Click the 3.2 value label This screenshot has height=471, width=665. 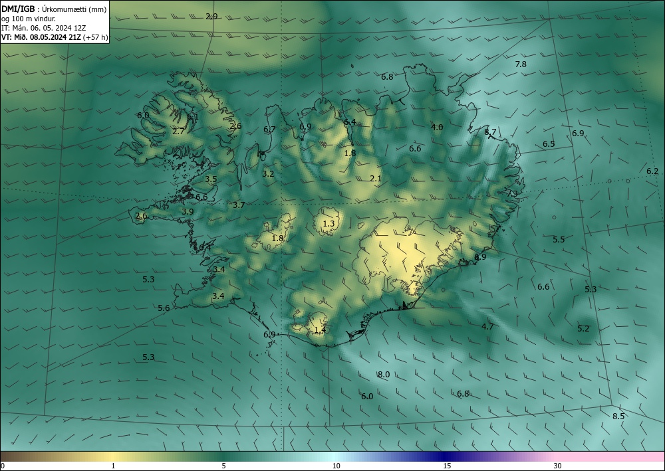[268, 174]
